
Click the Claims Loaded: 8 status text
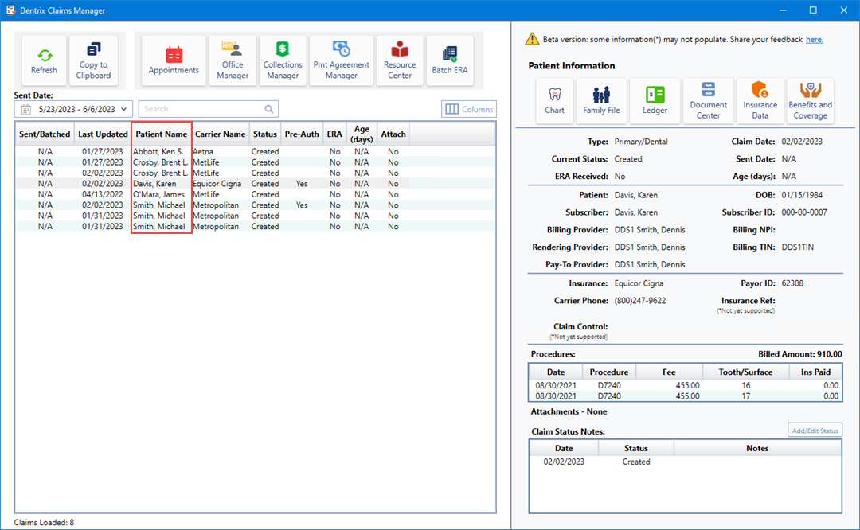point(44,522)
